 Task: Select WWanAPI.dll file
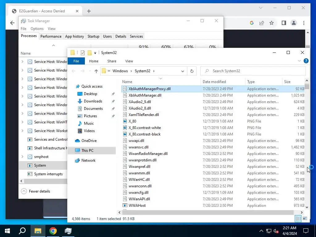click(x=139, y=199)
